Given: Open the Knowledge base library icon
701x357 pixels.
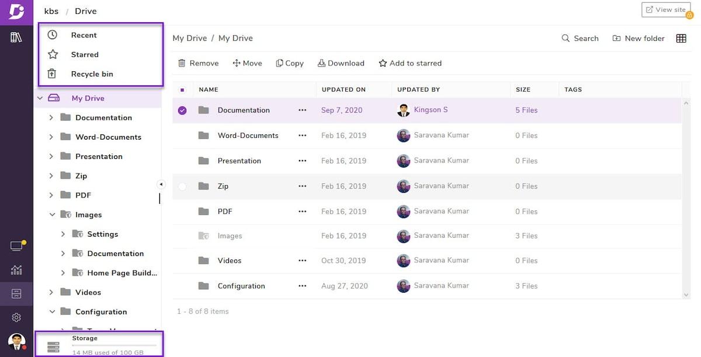Looking at the screenshot, I should click(x=16, y=37).
